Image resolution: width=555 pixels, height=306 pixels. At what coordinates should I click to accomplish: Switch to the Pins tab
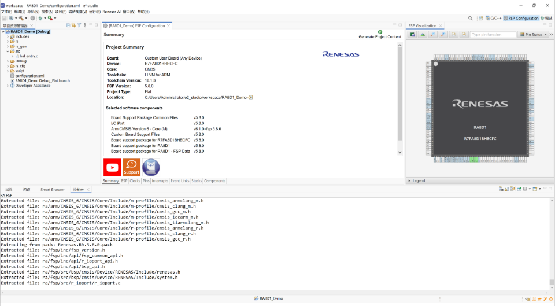coord(146,181)
